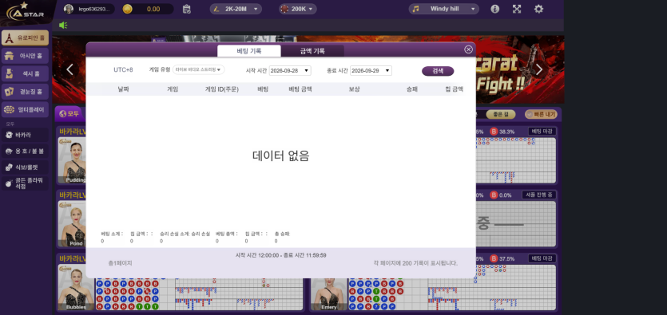This screenshot has width=667, height=315.
Task: Open the 시작 시간 date picker 2026-09-28
Action: point(290,70)
